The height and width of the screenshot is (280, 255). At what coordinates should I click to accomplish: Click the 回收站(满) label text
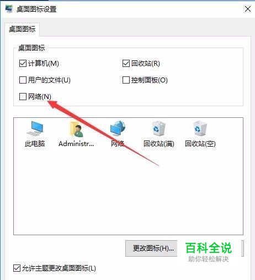click(159, 143)
